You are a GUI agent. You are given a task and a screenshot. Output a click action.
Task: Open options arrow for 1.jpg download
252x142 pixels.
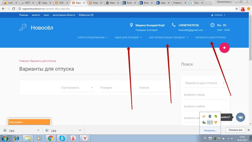coord(80,130)
